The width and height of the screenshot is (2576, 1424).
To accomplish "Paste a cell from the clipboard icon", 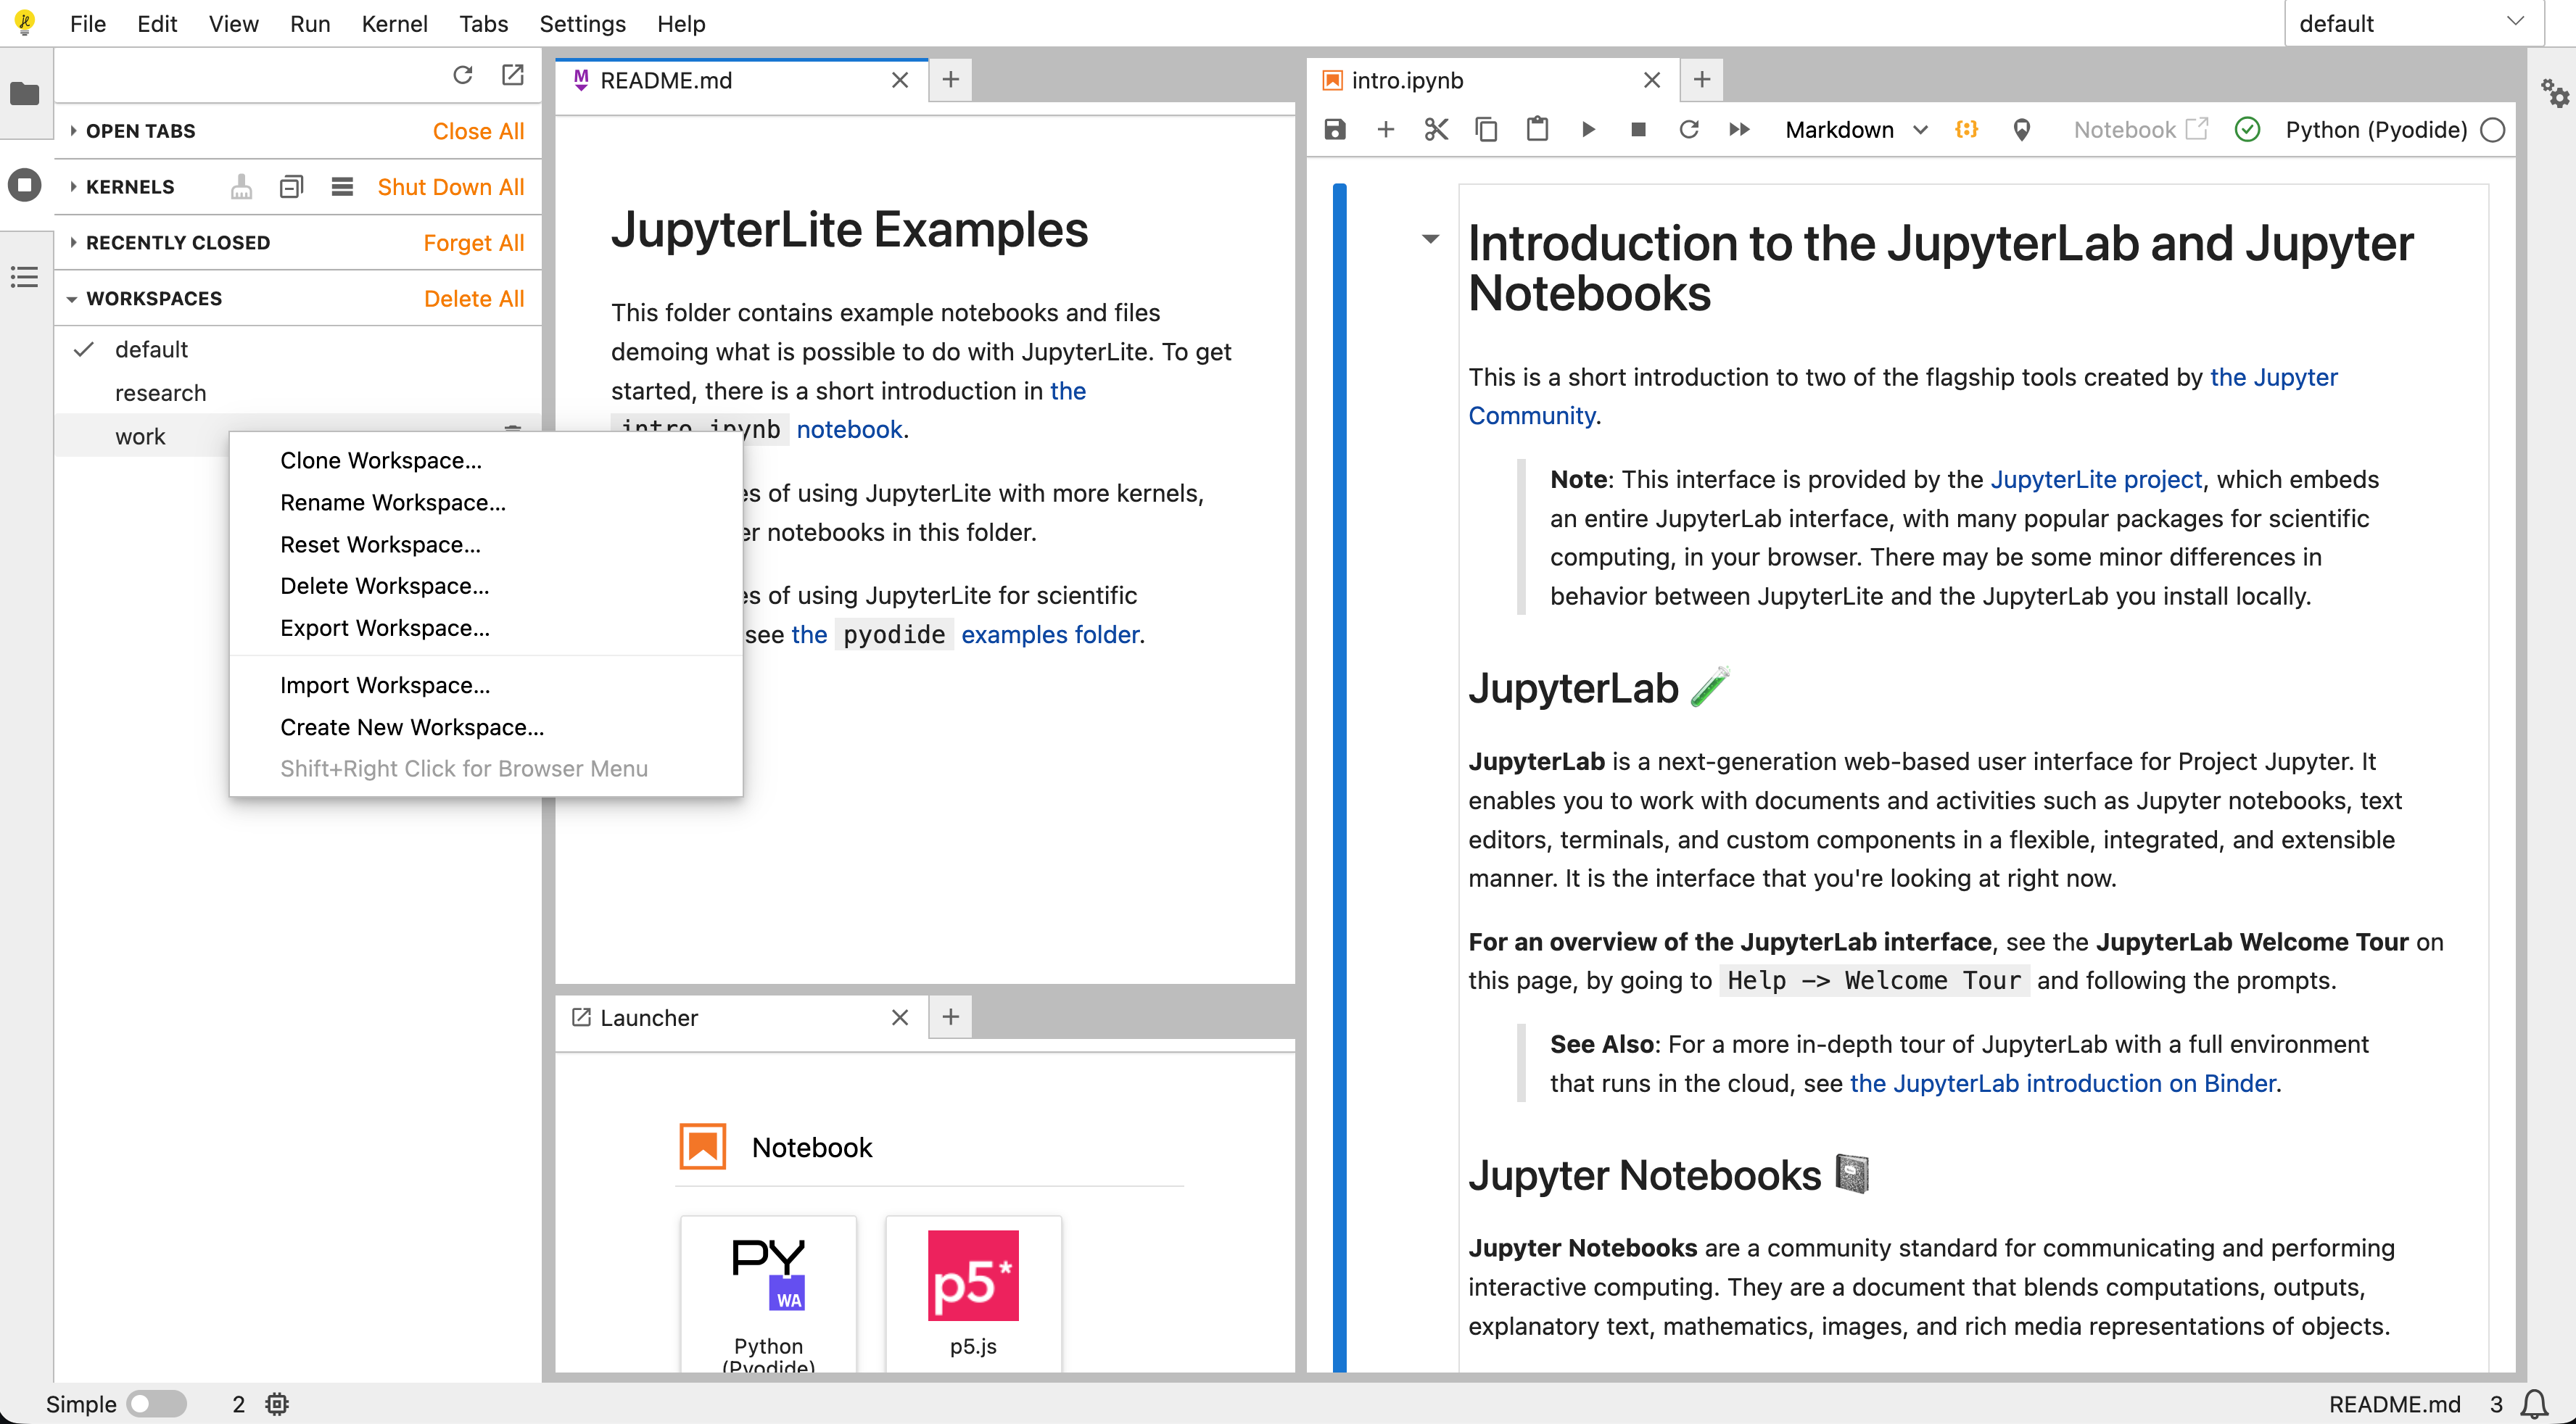I will tap(1537, 129).
